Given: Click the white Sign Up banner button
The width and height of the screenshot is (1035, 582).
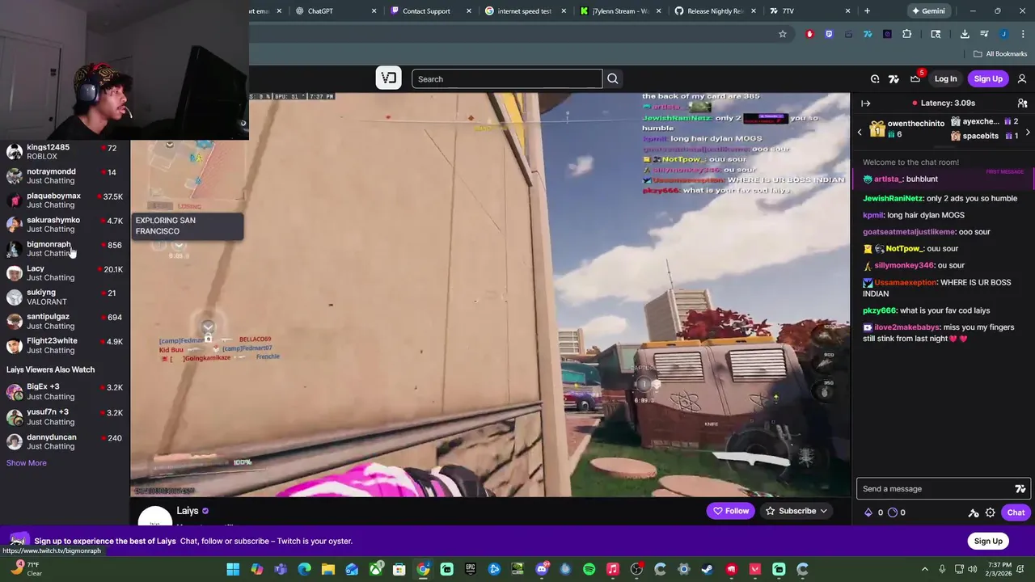Looking at the screenshot, I should (988, 542).
